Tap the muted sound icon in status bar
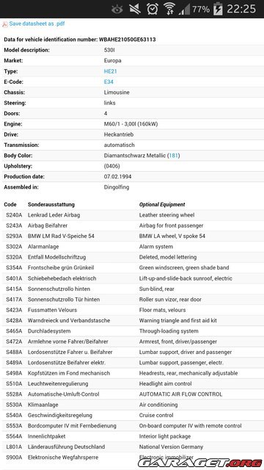Viewport: 264px width, 470px height. pos(135,10)
